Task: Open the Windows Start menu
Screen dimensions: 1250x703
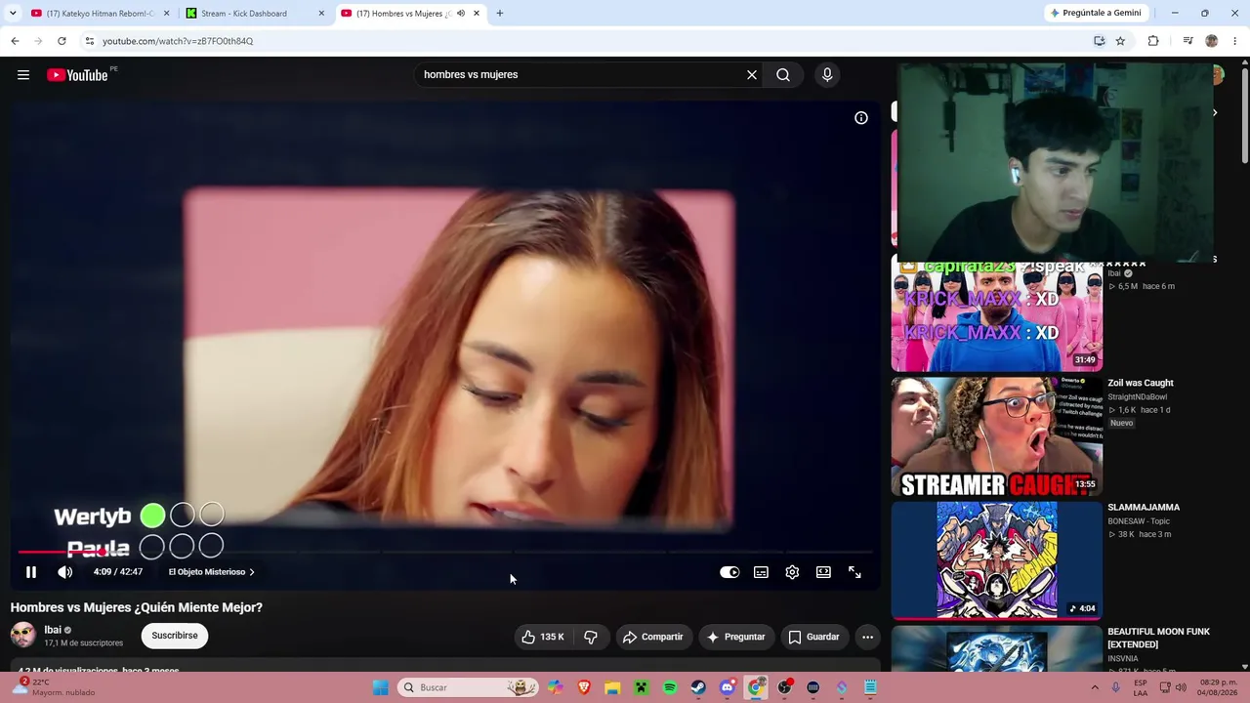Action: coord(381,687)
